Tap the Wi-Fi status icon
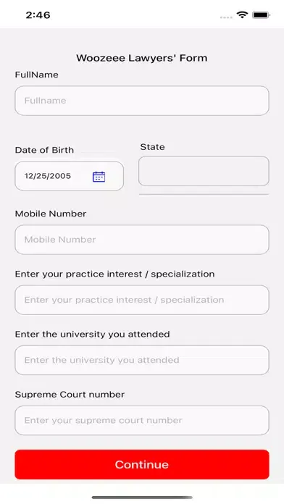This screenshot has height=504, width=284. coord(241,14)
